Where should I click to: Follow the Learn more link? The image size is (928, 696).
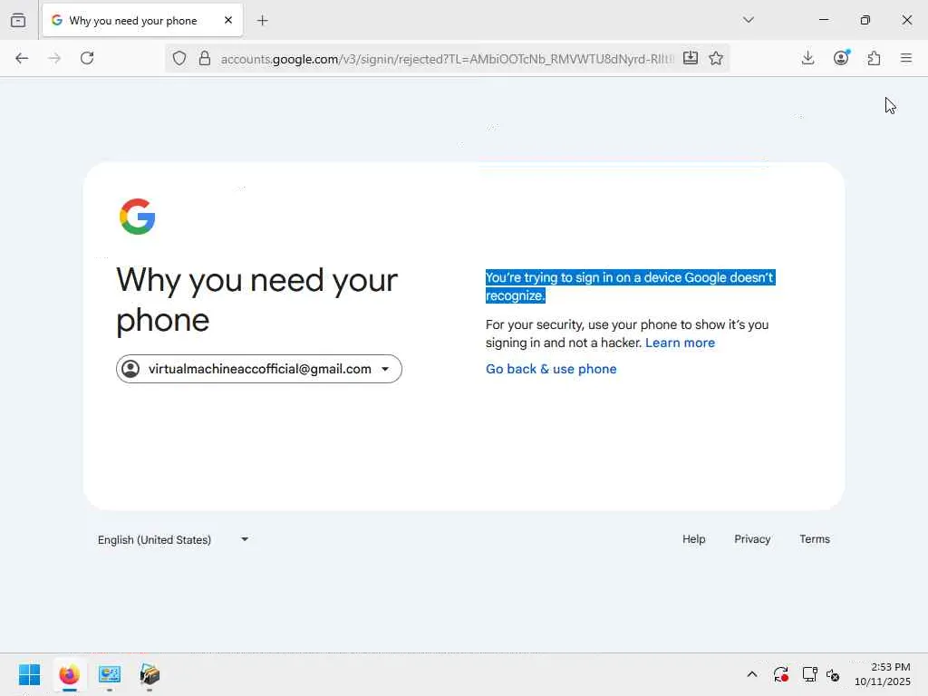point(680,343)
